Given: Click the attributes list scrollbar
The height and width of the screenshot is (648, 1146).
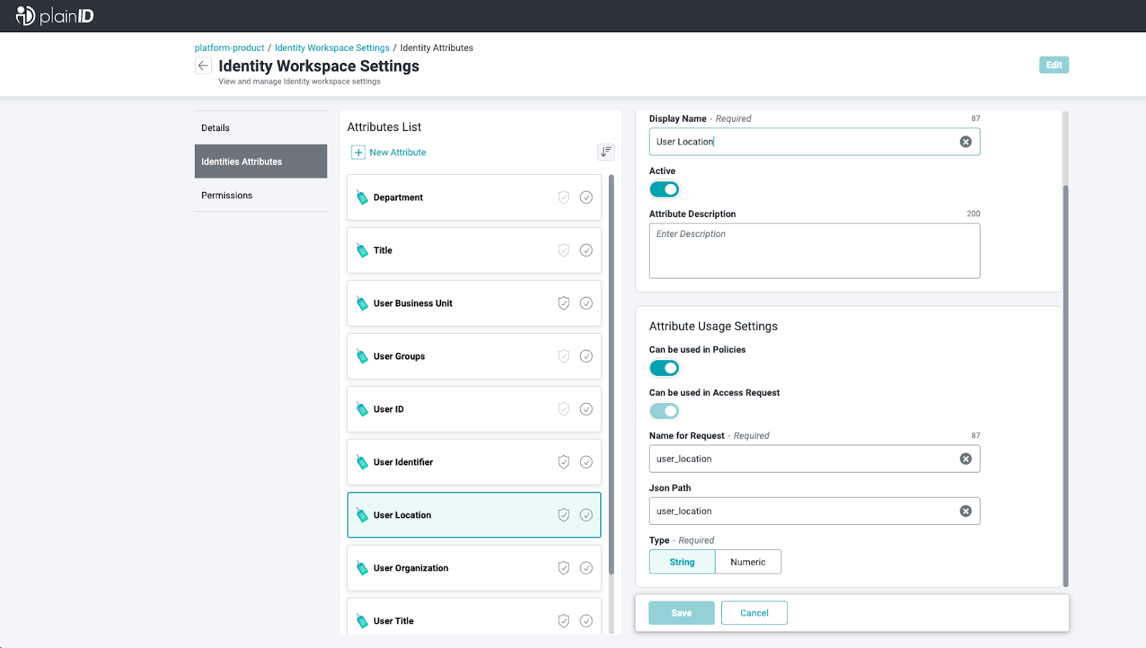Looking at the screenshot, I should [x=611, y=374].
